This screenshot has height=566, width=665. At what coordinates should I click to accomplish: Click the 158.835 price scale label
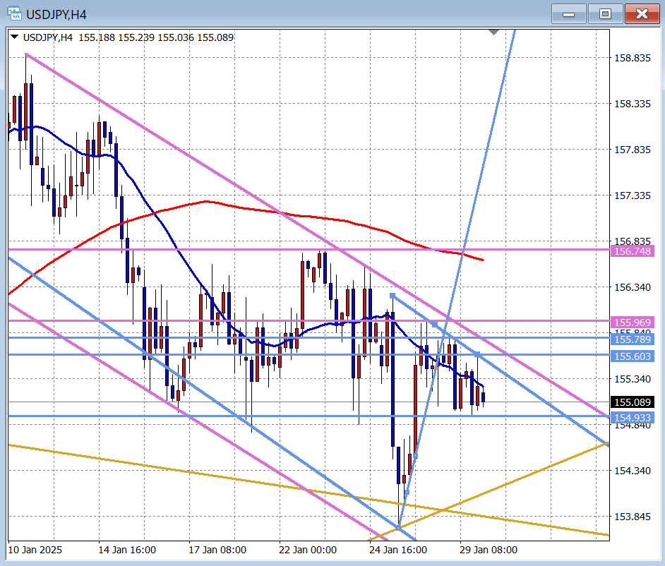pos(633,58)
